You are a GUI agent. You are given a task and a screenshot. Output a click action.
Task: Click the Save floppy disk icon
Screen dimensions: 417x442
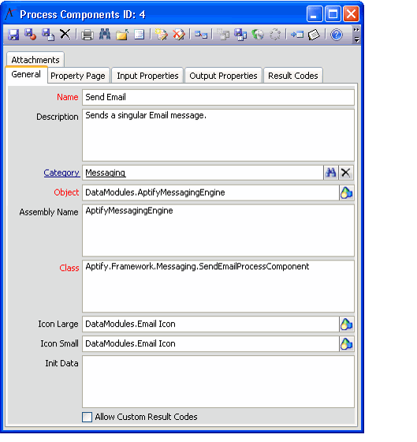[13, 35]
